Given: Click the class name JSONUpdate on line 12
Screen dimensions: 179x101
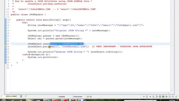Looking at the screenshot, I should pos(36,15).
